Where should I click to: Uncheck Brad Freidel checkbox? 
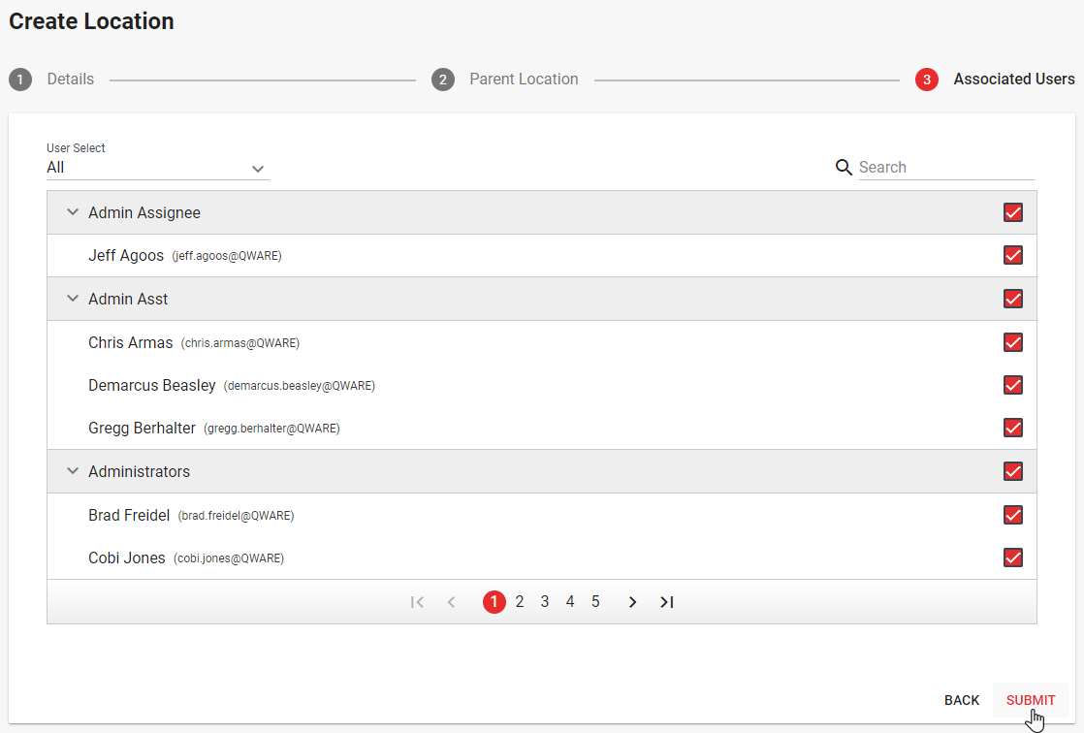pos(1013,515)
